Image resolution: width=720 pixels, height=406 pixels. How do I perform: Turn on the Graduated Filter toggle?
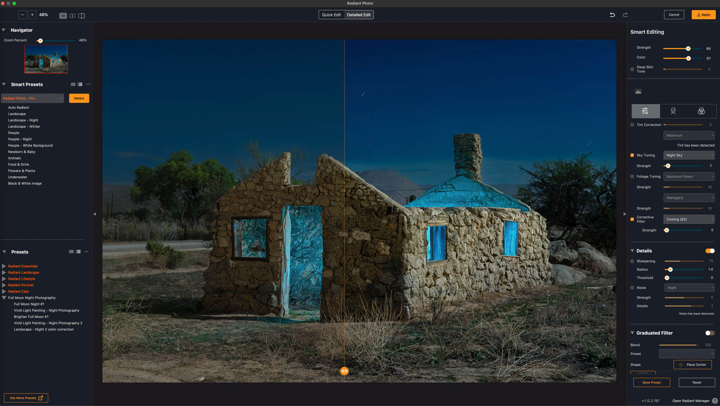(x=710, y=333)
